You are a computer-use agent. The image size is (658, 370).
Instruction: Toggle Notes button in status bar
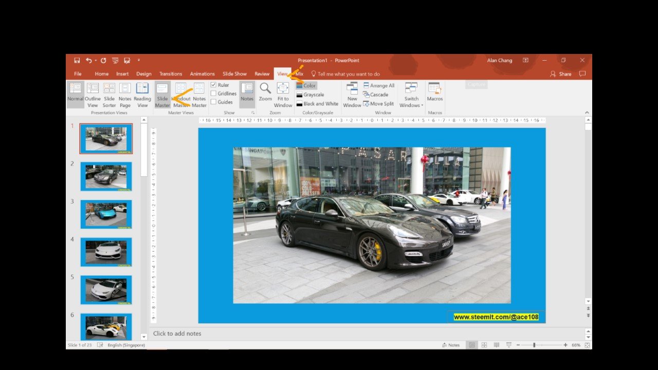(451, 345)
